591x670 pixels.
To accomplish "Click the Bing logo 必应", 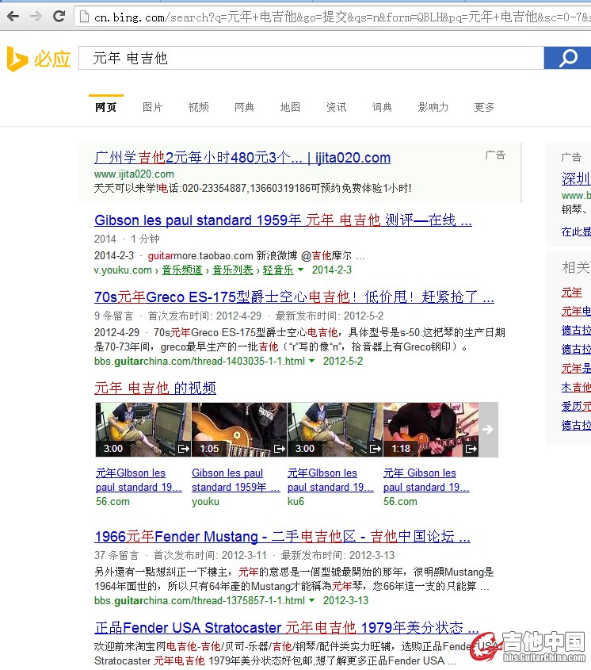I will pos(39,59).
